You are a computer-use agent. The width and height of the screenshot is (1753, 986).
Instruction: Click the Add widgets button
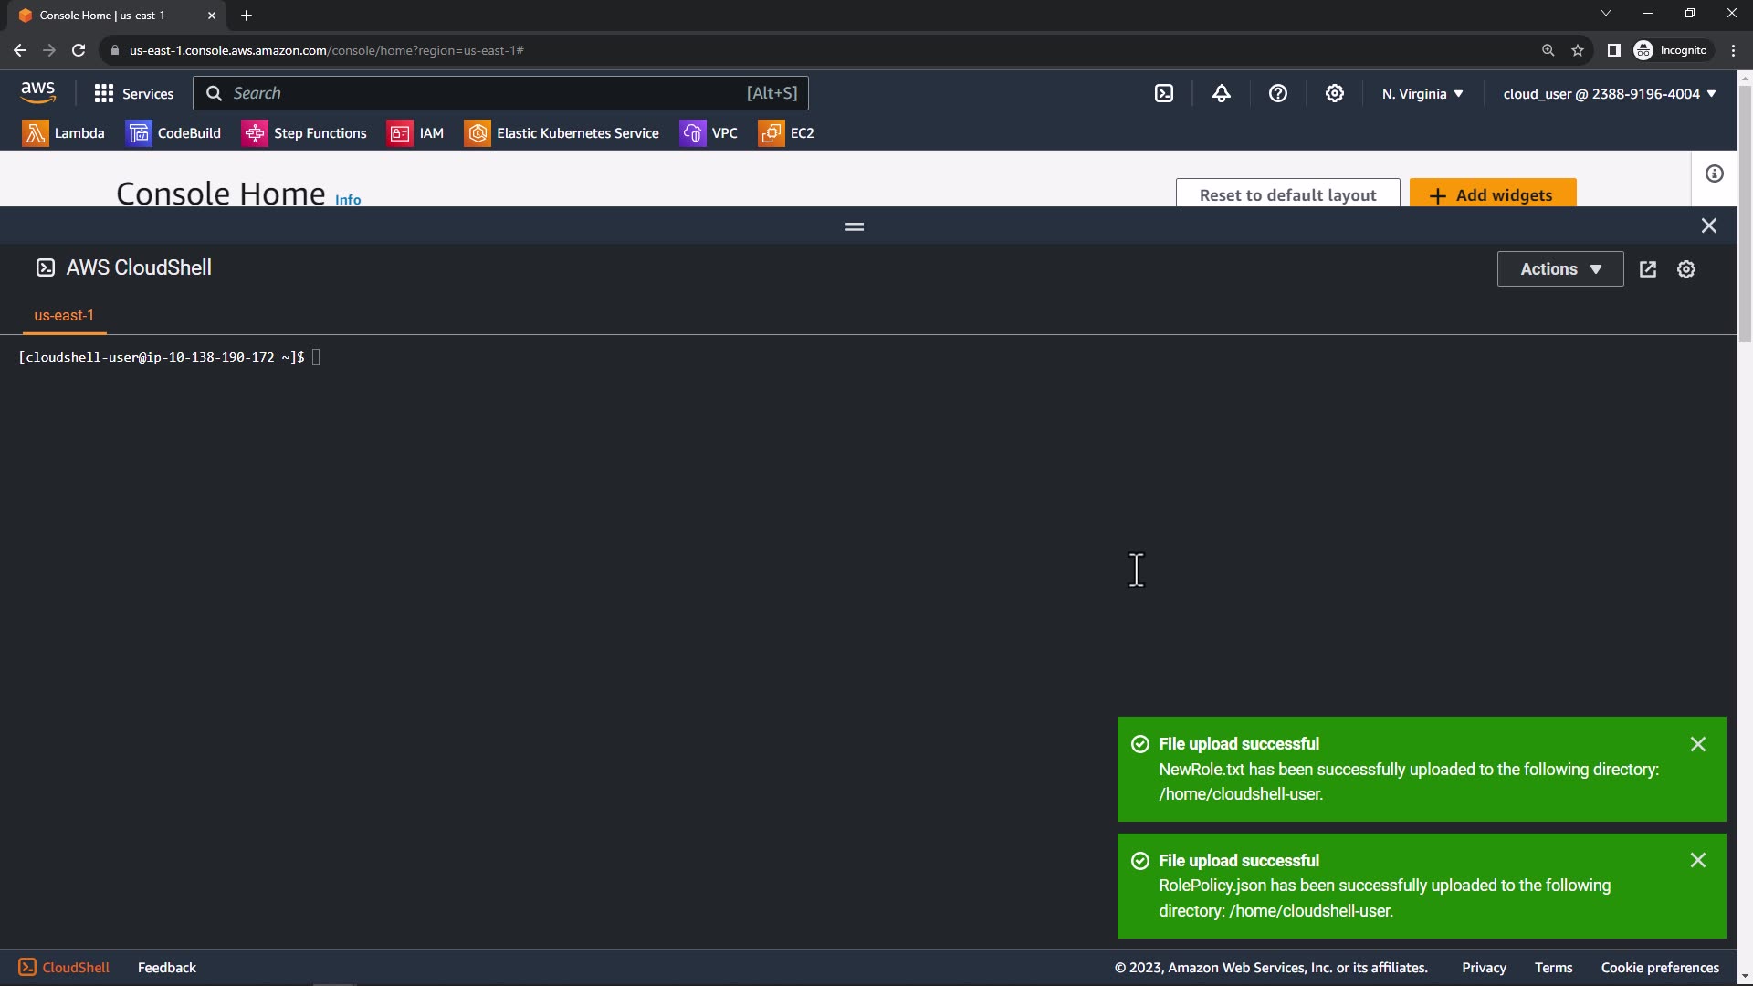[1492, 194]
